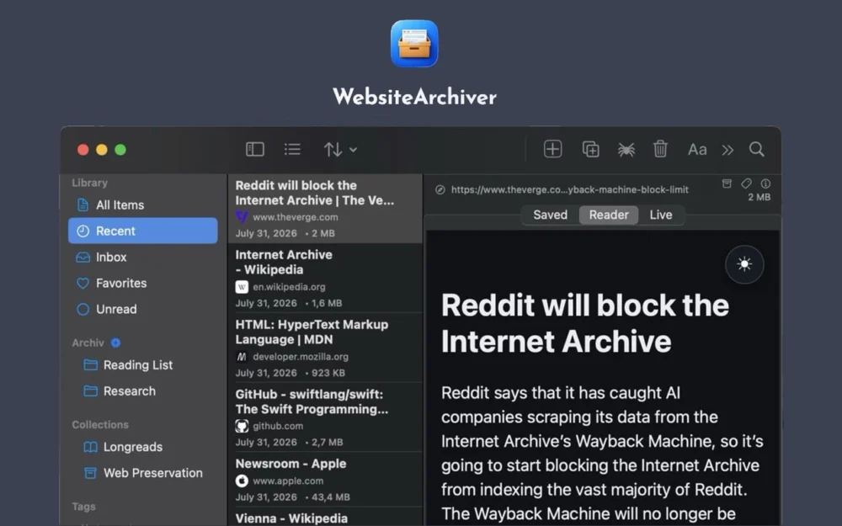
Task: Select GitHub swiftlang/swift entry
Action: point(325,417)
